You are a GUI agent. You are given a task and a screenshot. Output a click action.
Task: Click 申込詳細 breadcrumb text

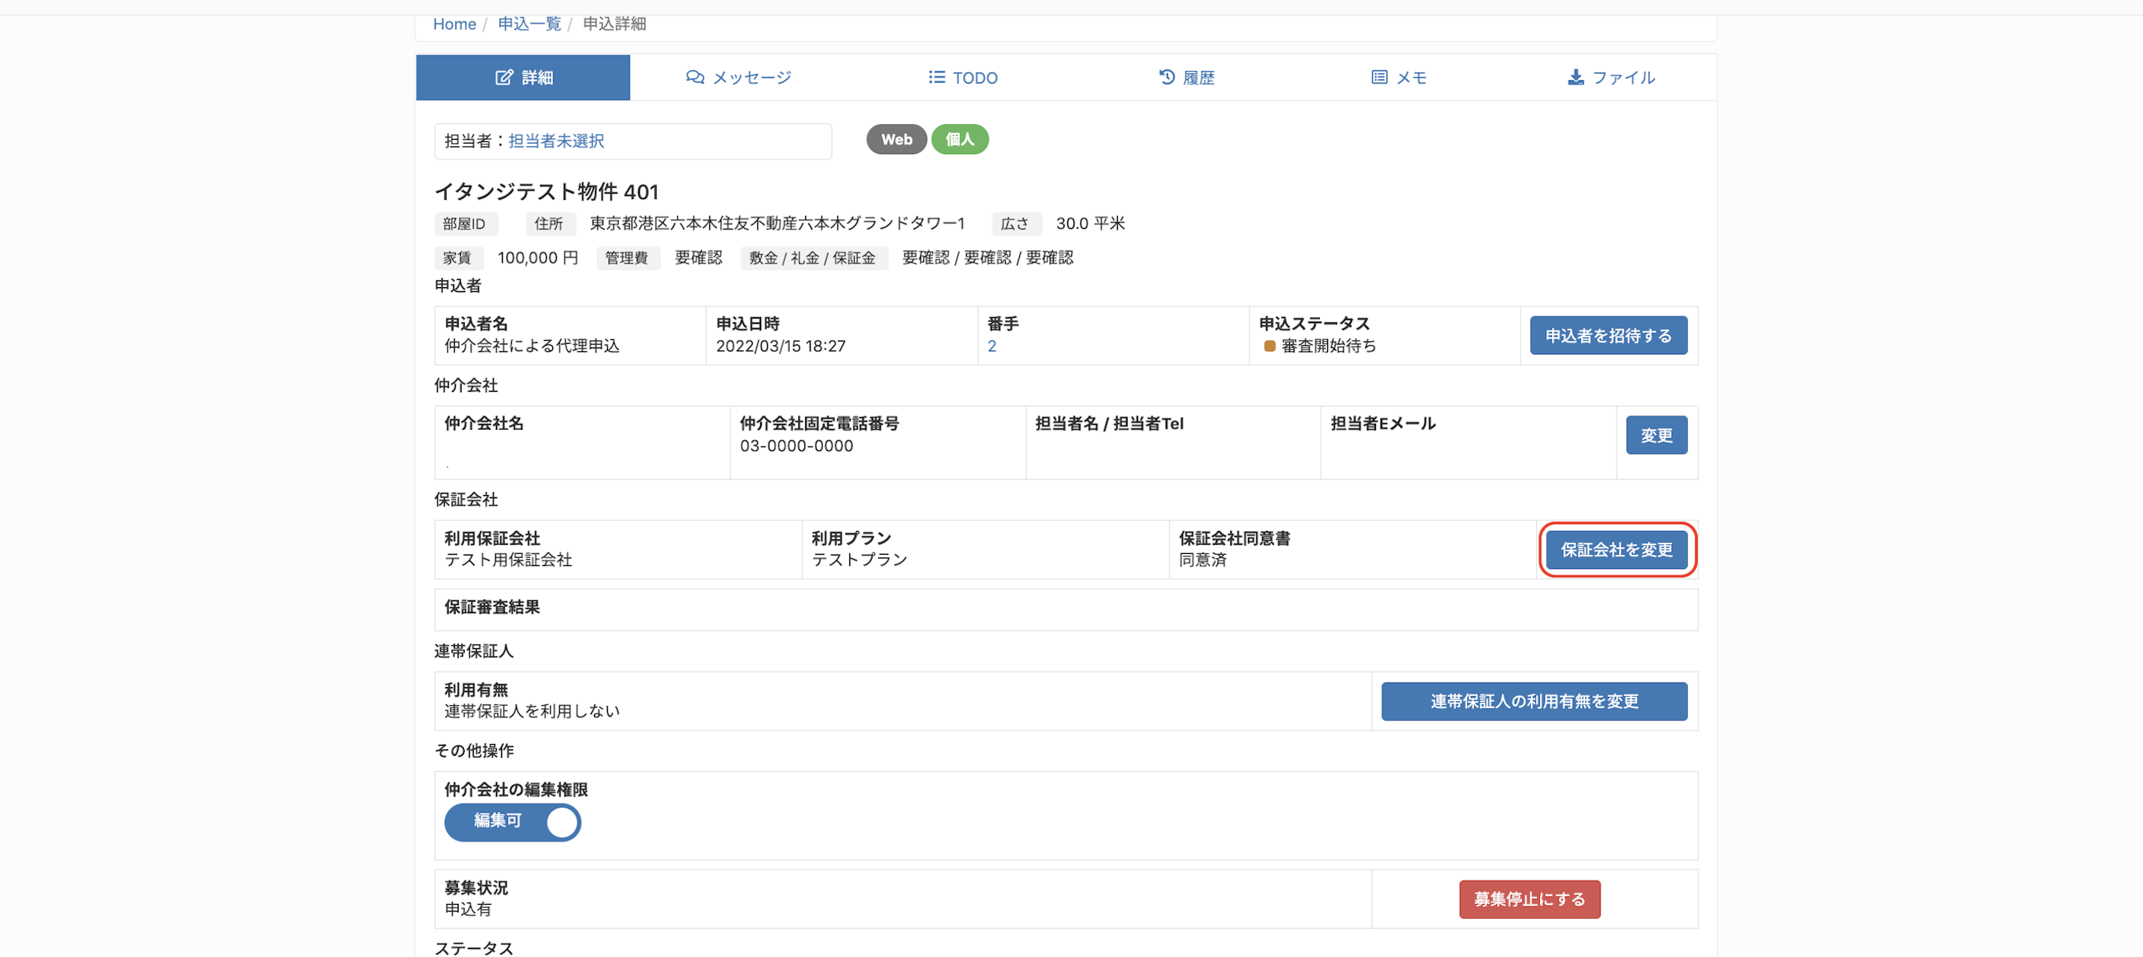614,24
